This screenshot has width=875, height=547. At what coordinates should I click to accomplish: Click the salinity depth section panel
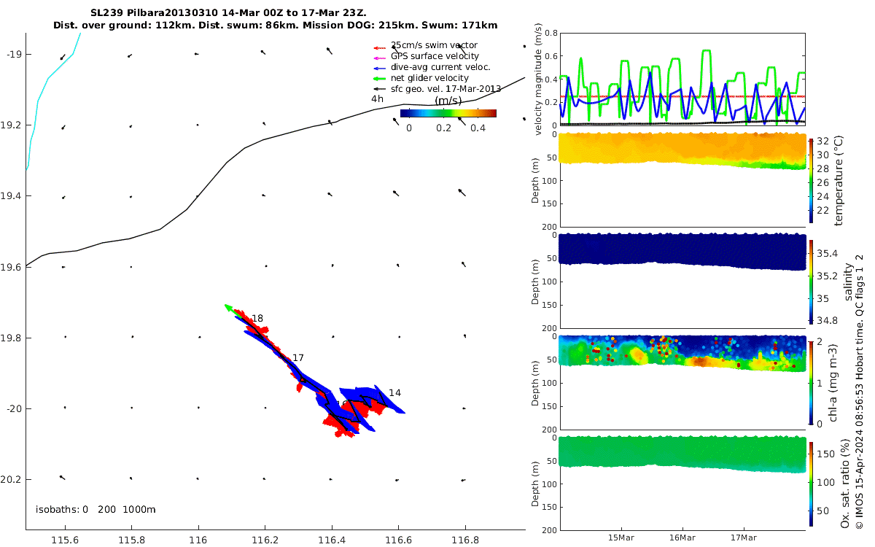point(682,282)
